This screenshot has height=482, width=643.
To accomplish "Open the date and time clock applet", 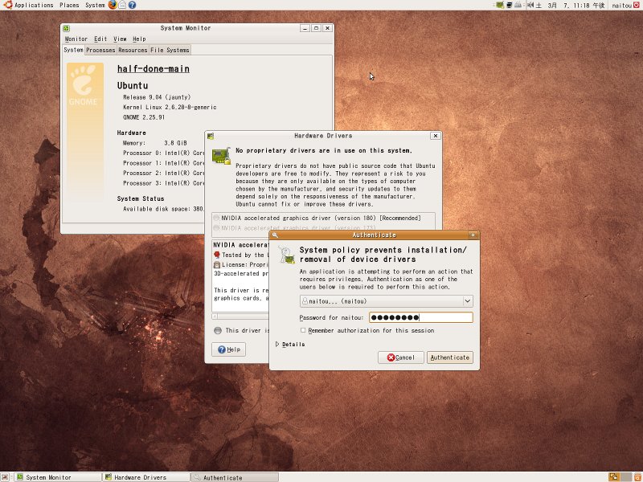I will coord(570,6).
